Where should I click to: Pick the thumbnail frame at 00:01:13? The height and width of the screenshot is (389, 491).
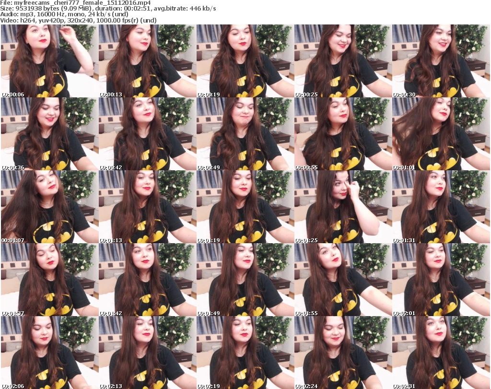point(148,207)
